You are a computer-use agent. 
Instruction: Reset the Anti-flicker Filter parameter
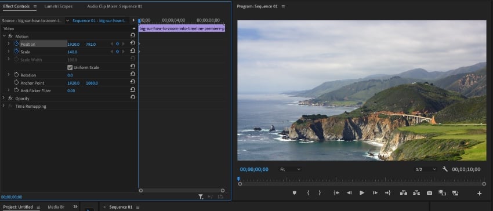click(x=133, y=89)
